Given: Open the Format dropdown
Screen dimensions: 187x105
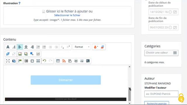Looking at the screenshot, I should click(82, 47).
